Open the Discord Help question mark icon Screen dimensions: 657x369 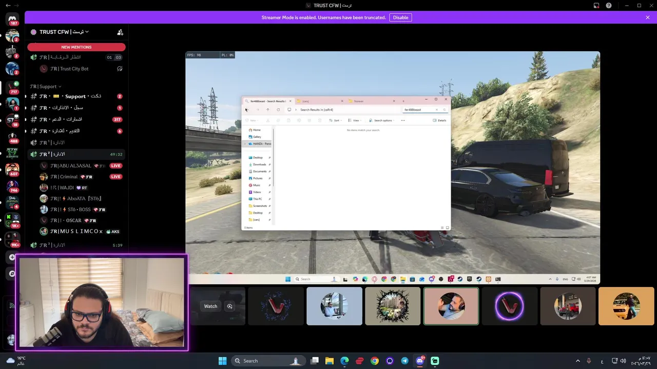point(609,6)
